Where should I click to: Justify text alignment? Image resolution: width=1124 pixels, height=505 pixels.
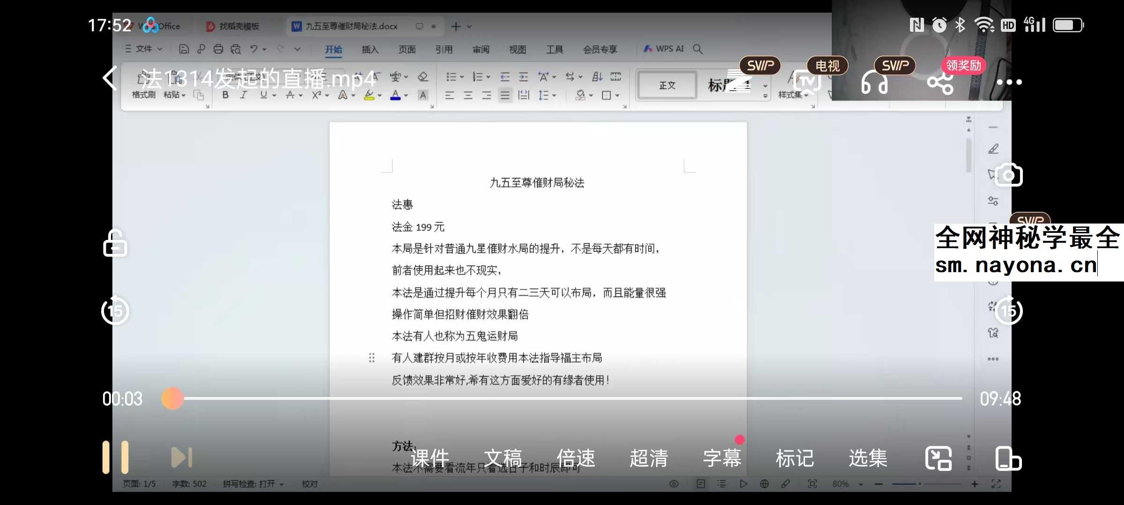tap(505, 95)
